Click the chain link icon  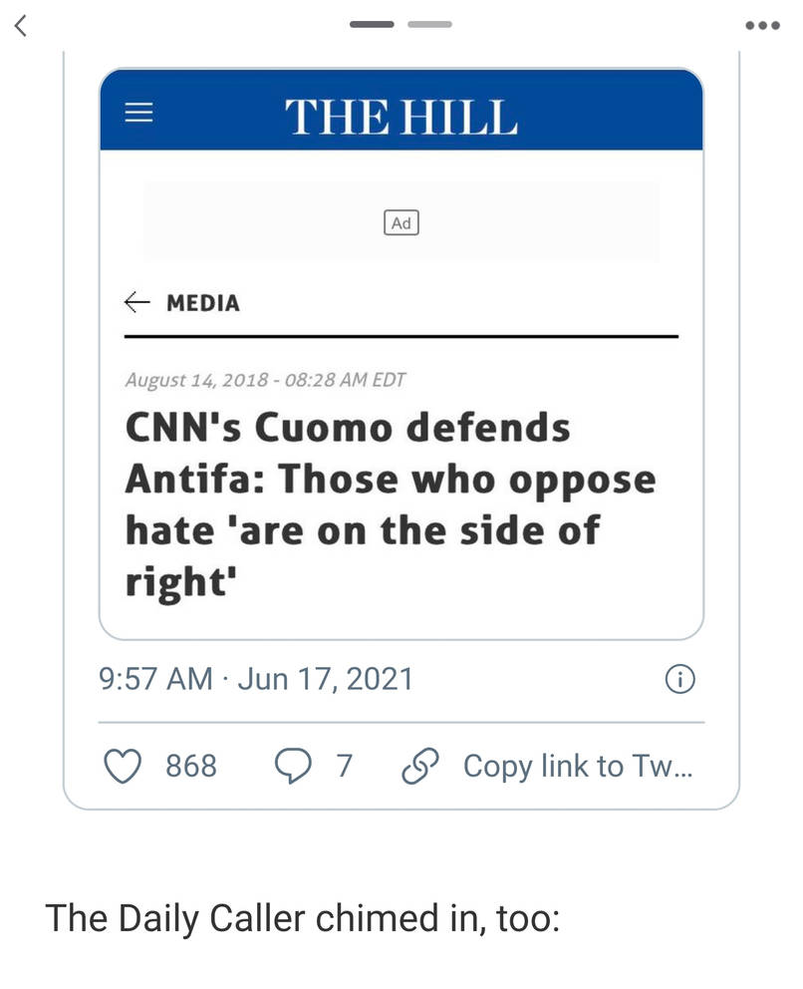click(419, 766)
